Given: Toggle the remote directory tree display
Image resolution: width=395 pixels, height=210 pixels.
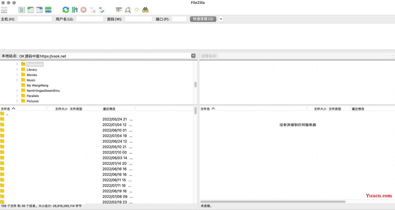Looking at the screenshot, I should (x=39, y=10).
